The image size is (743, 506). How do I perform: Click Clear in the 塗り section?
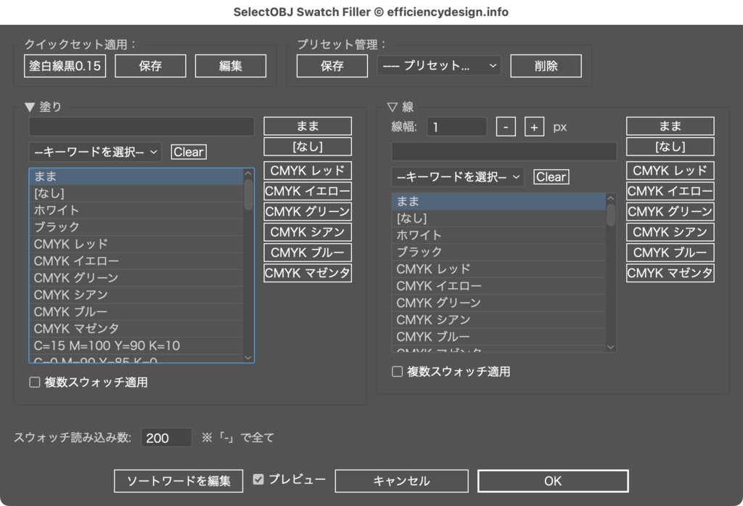tap(188, 151)
